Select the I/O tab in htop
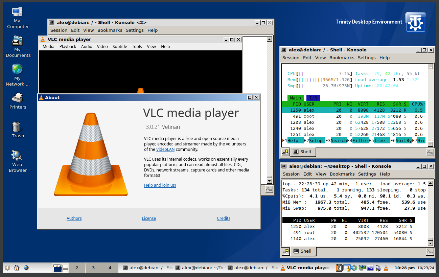The width and height of the screenshot is (439, 277). [313, 98]
